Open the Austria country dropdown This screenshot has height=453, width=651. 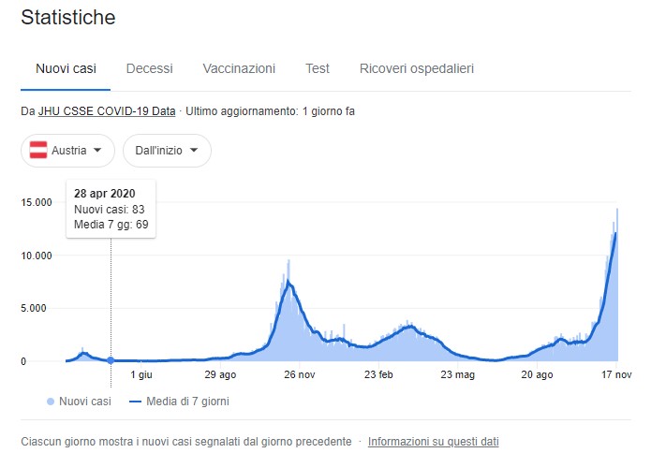click(67, 151)
